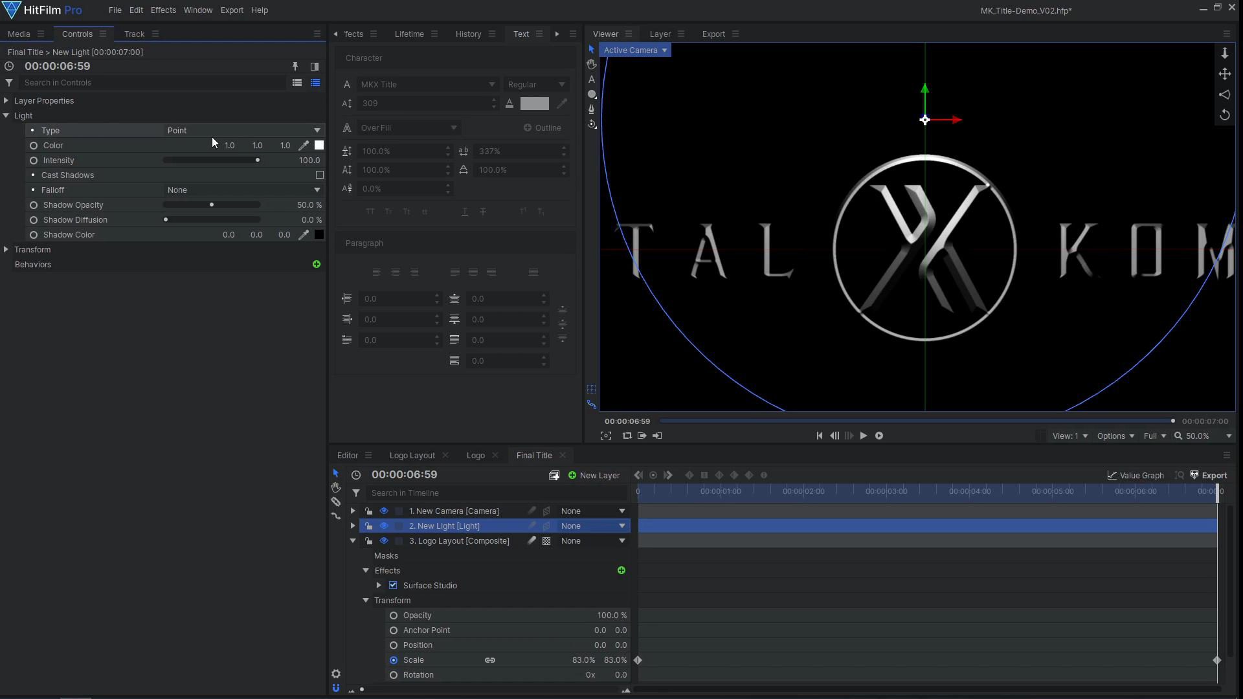The height and width of the screenshot is (699, 1243).
Task: Play the viewer preview
Action: click(863, 436)
